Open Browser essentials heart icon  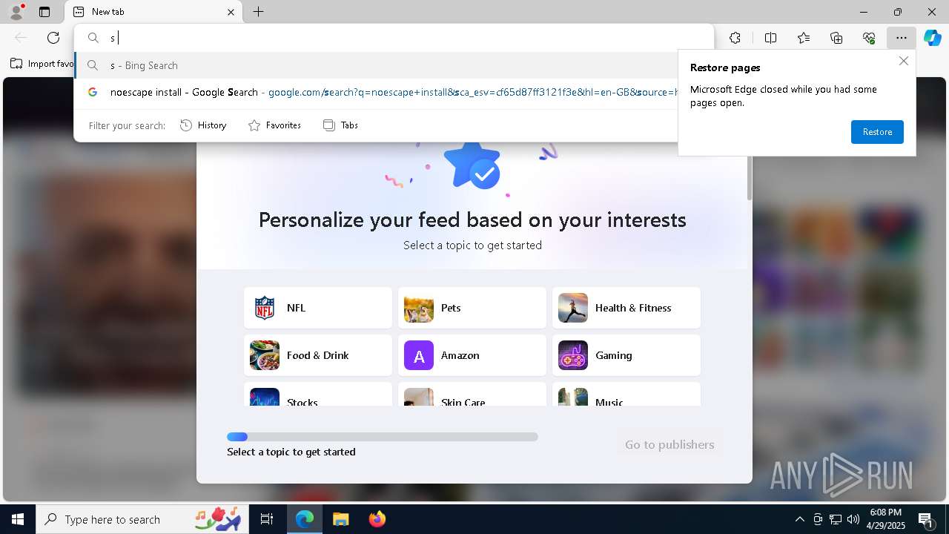point(869,38)
